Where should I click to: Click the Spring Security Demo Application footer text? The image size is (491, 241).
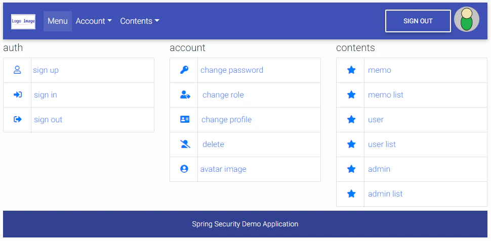click(x=245, y=224)
